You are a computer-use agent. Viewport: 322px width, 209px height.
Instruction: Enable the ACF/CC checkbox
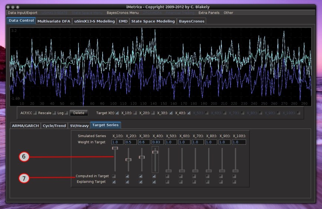[x=35, y=113]
